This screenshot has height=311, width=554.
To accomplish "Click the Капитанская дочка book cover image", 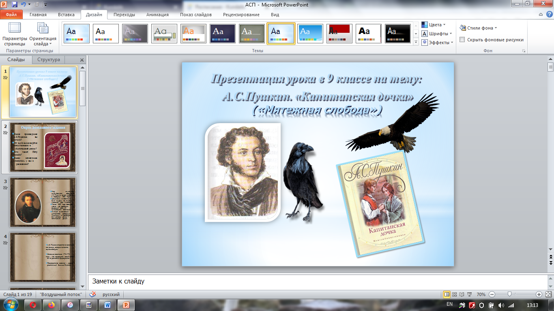I will [380, 204].
